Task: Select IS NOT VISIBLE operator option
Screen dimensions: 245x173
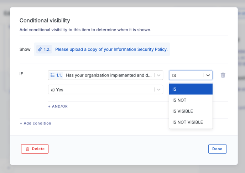Action: coord(191,122)
